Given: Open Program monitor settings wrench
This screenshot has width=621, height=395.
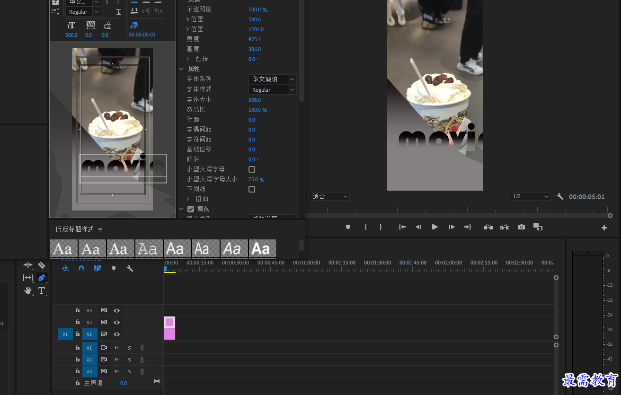Looking at the screenshot, I should tap(560, 196).
